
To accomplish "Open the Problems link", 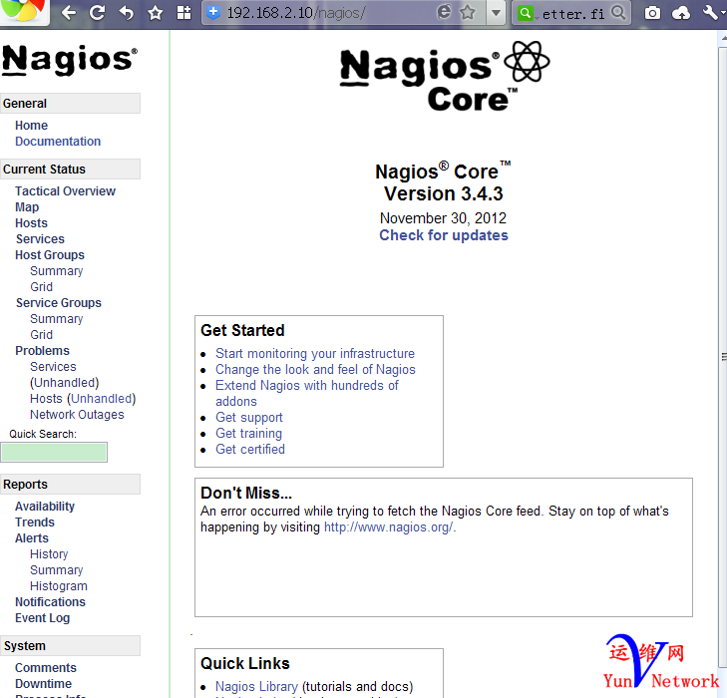I will pos(42,351).
